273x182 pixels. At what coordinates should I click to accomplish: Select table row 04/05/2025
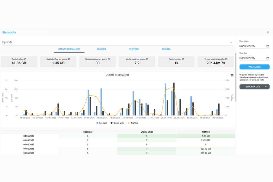click(118, 136)
